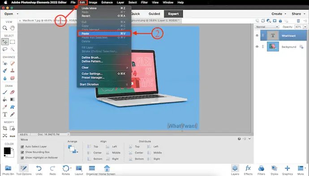Click the Opacity 40% input field
This screenshot has height=176, width=309.
point(299,27)
